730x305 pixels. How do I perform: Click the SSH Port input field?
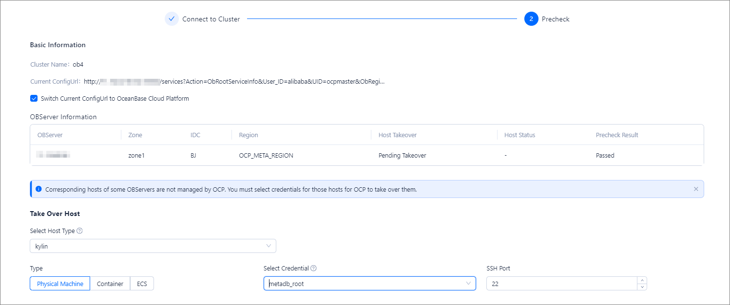(560, 284)
